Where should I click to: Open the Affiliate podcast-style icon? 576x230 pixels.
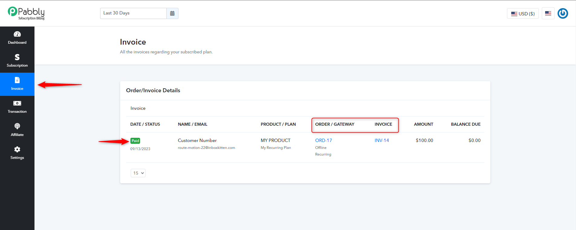[x=17, y=126]
